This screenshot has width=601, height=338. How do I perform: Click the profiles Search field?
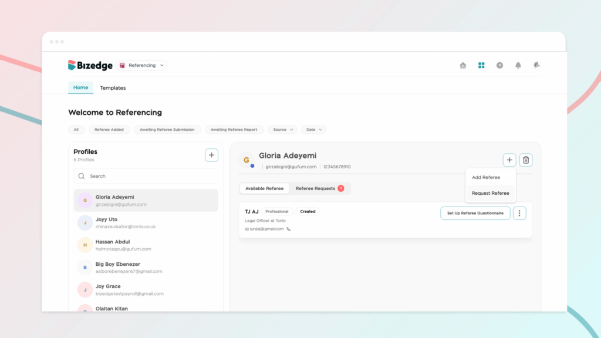146,176
